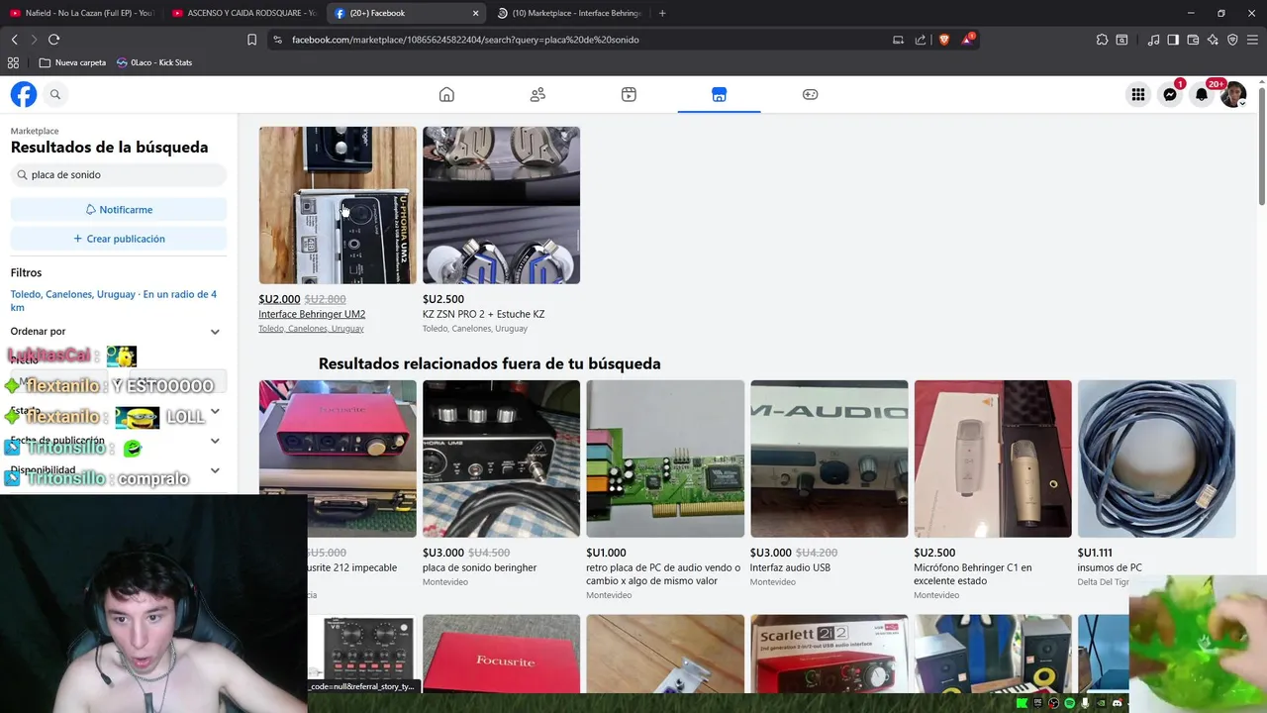The height and width of the screenshot is (713, 1267).
Task: Expand the Ordenar por filter
Action: pos(118,332)
